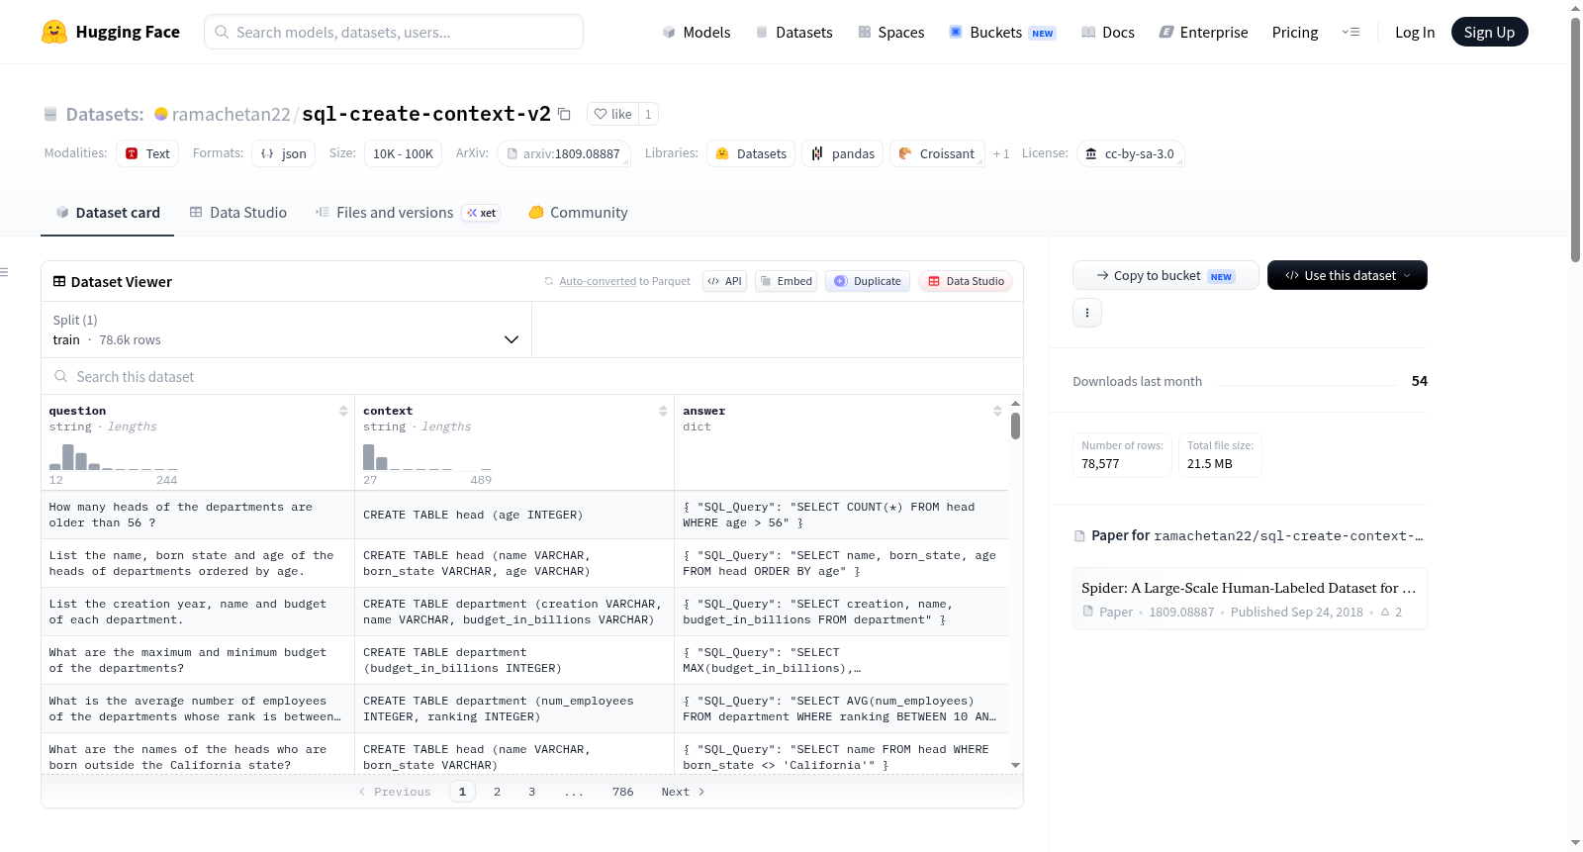Open Spaces in navigation
This screenshot has width=1583, height=852.
[890, 32]
